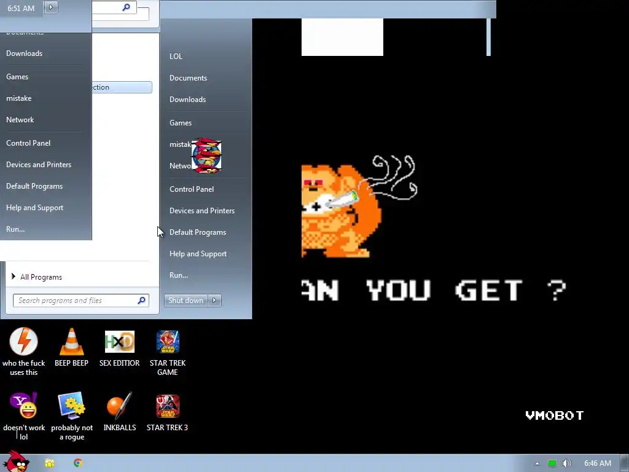The image size is (629, 472).
Task: Select the fully visible 'mistake' entry in duplicate menu
Action: click(x=19, y=98)
